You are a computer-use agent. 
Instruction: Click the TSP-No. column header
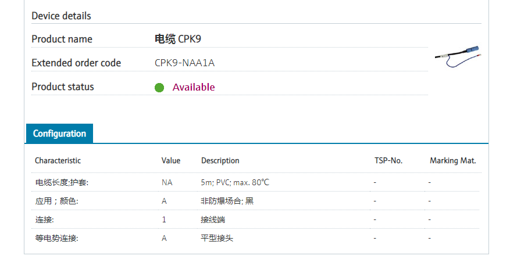click(x=388, y=161)
